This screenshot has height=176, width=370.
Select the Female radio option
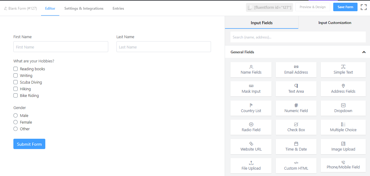pos(16,122)
